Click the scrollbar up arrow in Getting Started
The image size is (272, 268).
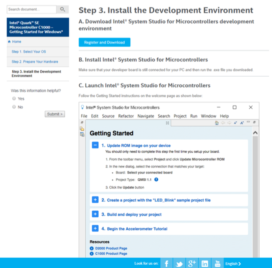point(255,133)
